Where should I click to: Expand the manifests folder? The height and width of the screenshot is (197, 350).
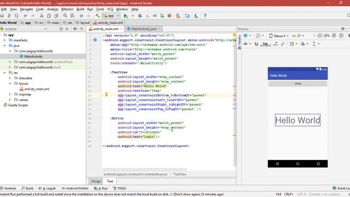click(4, 40)
